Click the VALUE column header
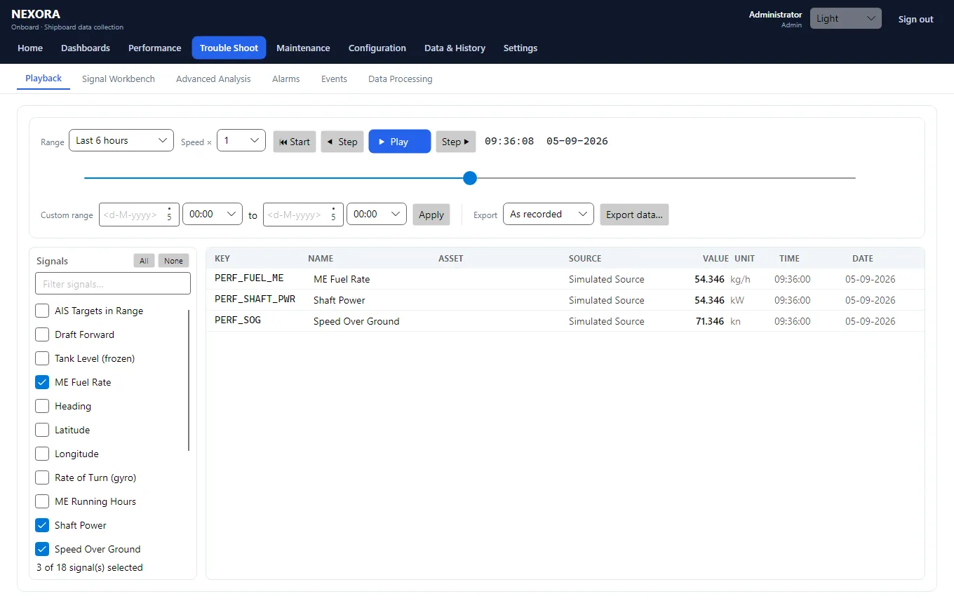This screenshot has width=954, height=603. pyautogui.click(x=716, y=258)
